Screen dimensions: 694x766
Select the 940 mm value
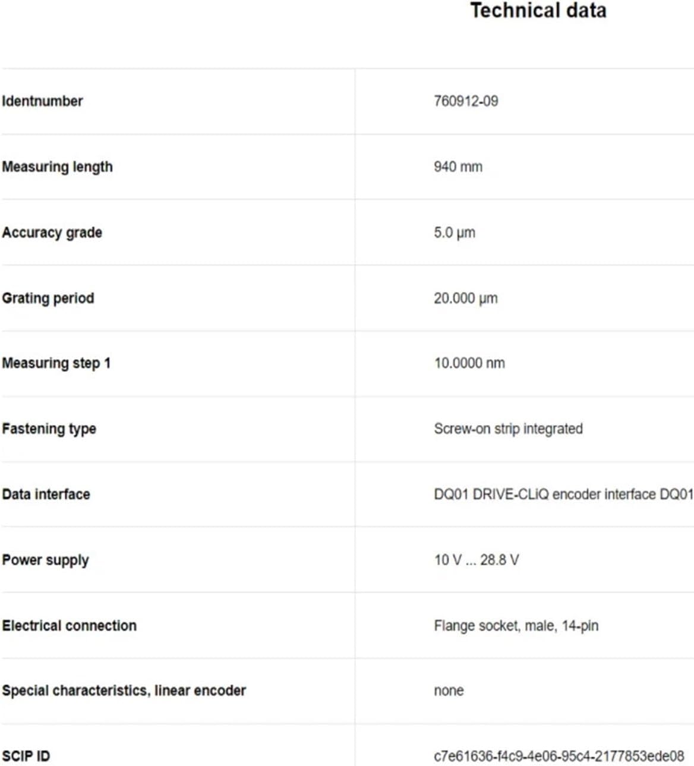[458, 167]
